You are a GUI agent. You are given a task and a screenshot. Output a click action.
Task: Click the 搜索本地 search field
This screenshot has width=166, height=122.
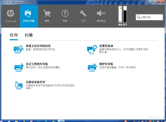[149, 17]
